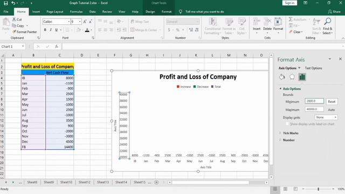The image size is (345, 194).
Task: Apply underline formatting
Action: [x=56, y=30]
